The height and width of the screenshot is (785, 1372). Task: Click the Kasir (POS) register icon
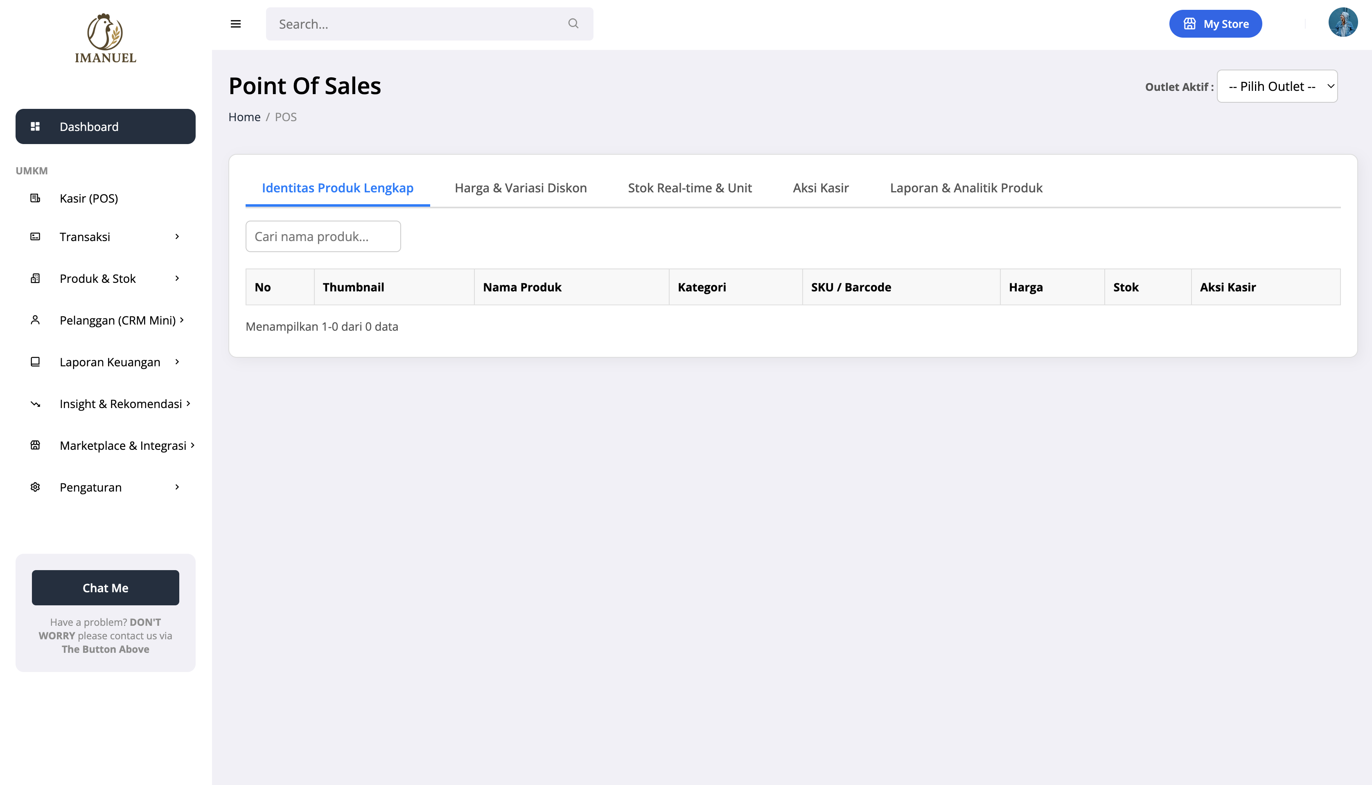[x=36, y=199]
